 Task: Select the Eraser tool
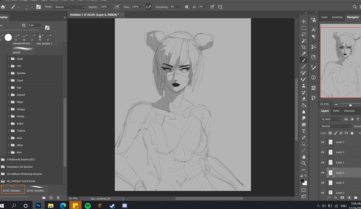tap(304, 99)
